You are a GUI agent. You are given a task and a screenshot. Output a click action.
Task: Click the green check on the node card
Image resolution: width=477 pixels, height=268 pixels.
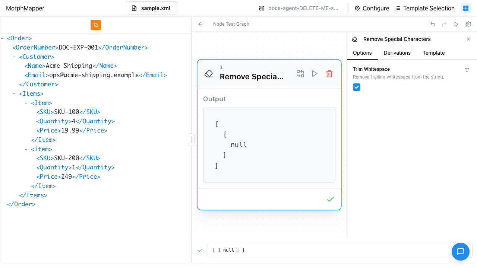330,200
